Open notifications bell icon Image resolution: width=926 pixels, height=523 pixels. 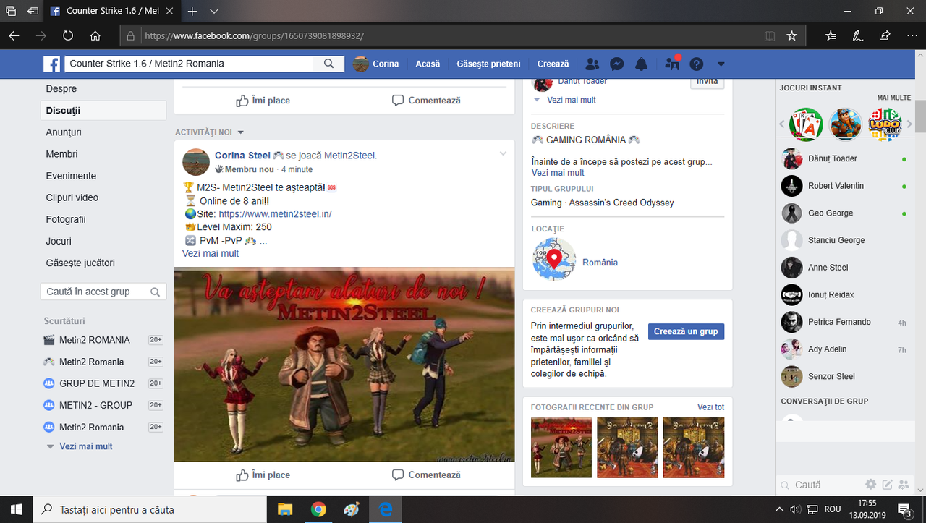(x=641, y=64)
